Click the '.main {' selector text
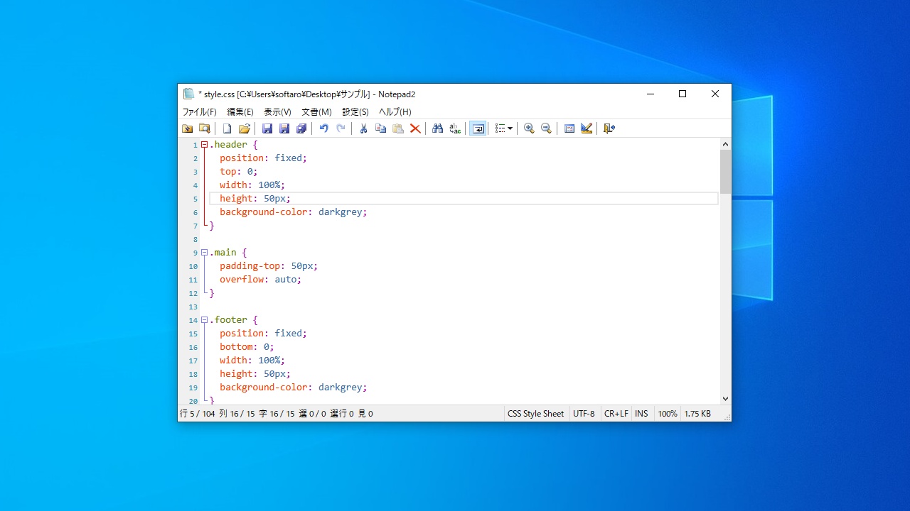Image resolution: width=910 pixels, height=511 pixels. (227, 253)
